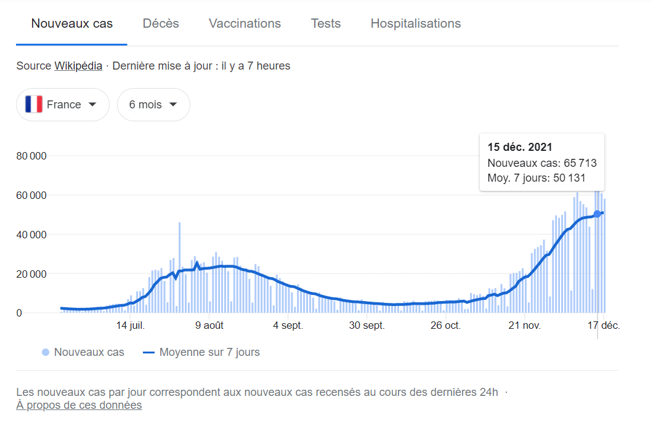Click the Moyenne sur 7 jours legend label

pyautogui.click(x=209, y=353)
